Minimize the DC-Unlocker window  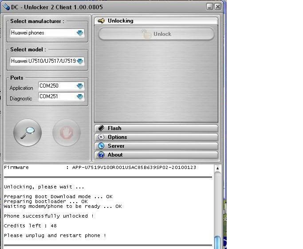pos(210,7)
